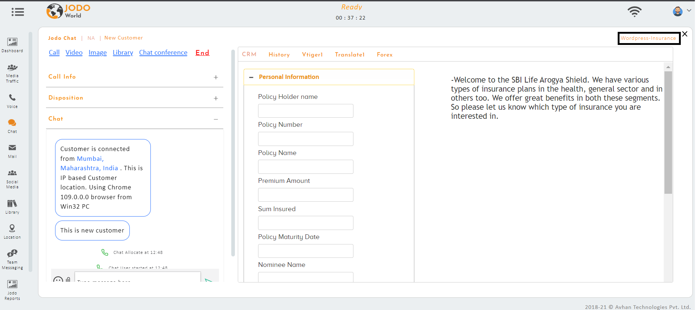Viewport: 696px width, 310px height.
Task: Click the NA label in the header
Action: pyautogui.click(x=91, y=38)
